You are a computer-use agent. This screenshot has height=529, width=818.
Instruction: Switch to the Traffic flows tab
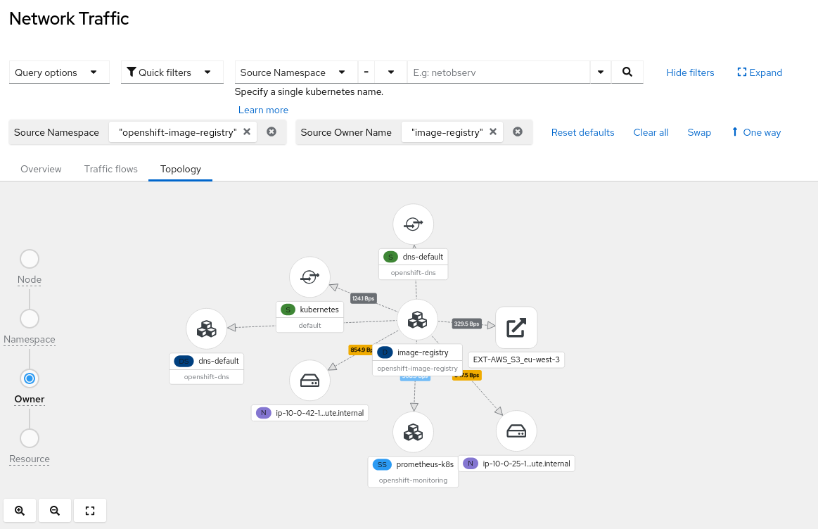click(111, 169)
